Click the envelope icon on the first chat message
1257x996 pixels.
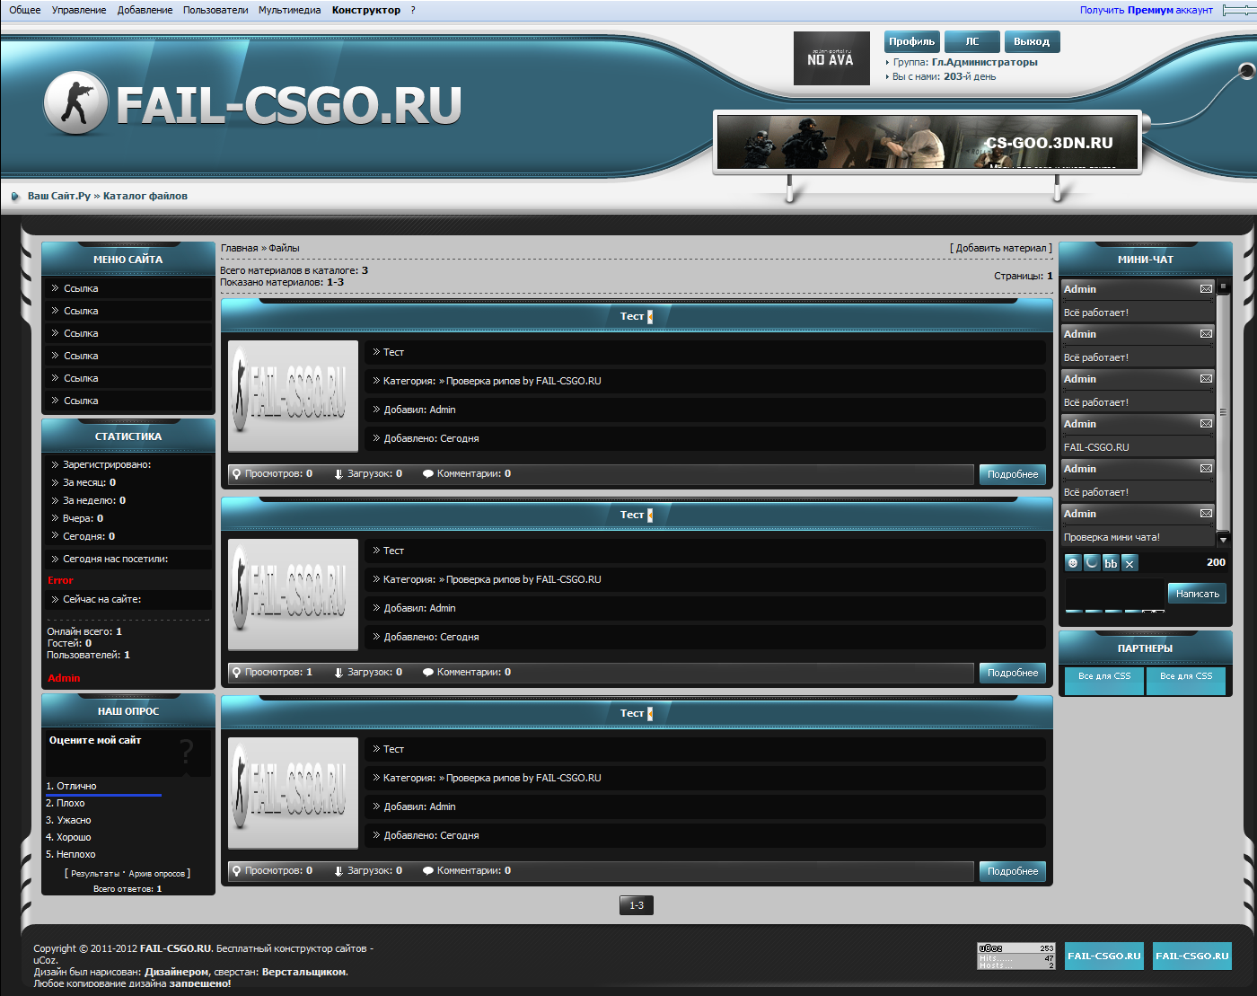point(1206,289)
